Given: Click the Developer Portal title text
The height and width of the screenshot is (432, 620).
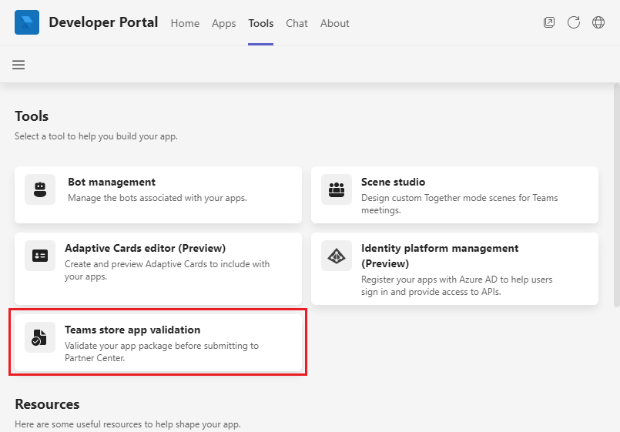Looking at the screenshot, I should click(104, 22).
